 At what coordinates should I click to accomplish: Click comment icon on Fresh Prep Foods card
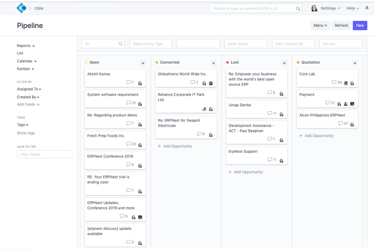click(x=128, y=144)
